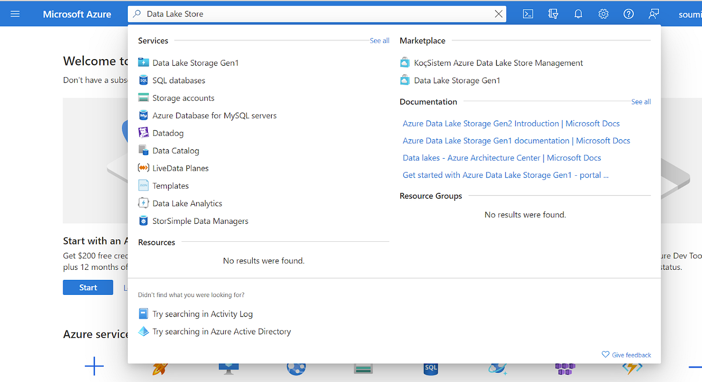Clear the search box with the X
This screenshot has height=382, width=702.
(499, 14)
